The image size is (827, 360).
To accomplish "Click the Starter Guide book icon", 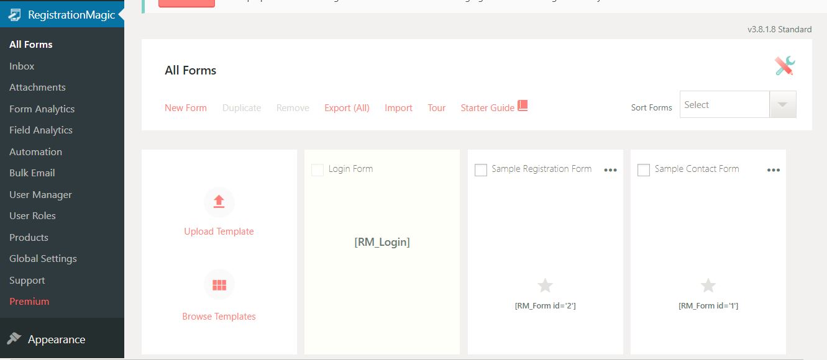I will (523, 106).
